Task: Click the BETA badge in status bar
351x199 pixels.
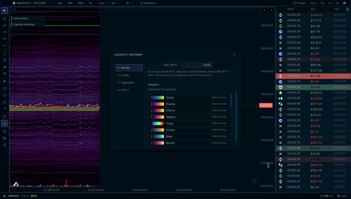Action: (34, 196)
